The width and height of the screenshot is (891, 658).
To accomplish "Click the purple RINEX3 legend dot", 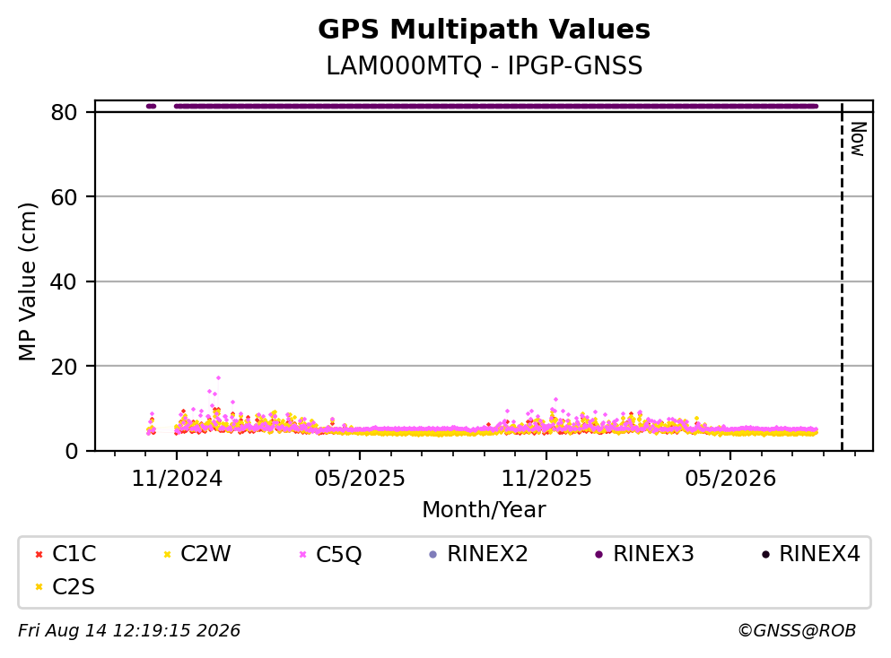I will pos(598,554).
